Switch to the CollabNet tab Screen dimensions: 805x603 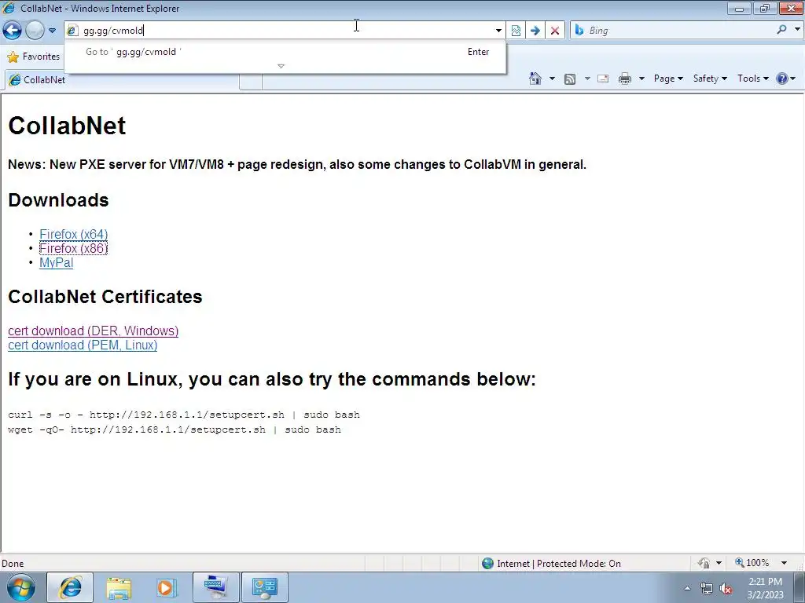coord(122,80)
